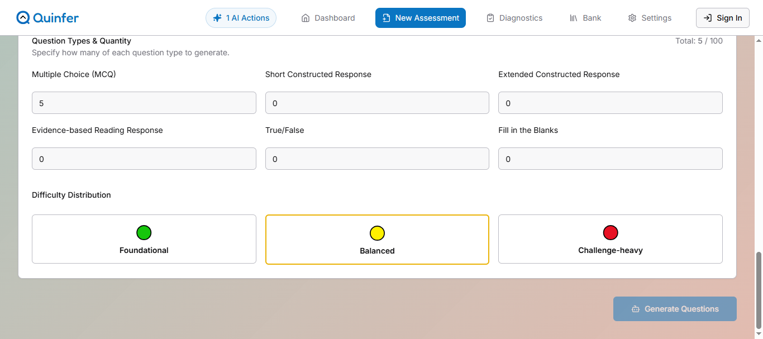Open the Diagnostics tab
Screen dimensions: 763x339
(x=514, y=18)
